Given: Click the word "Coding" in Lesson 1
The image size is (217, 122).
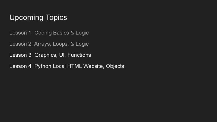Looking at the screenshot, I should pyautogui.click(x=43, y=33).
